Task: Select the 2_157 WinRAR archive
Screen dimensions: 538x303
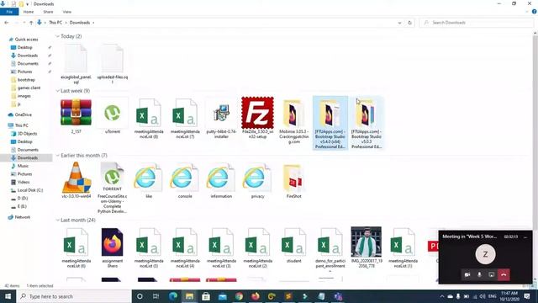Action: [76, 116]
